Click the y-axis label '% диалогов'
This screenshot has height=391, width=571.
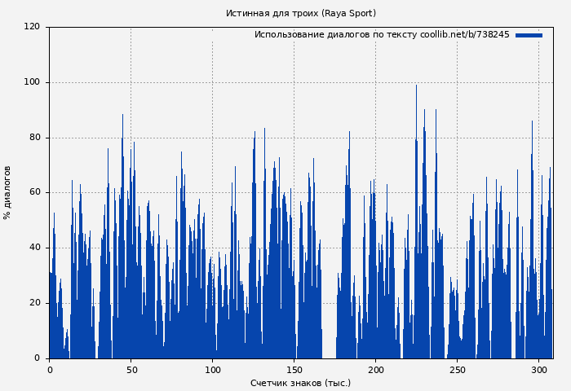[x=7, y=192]
